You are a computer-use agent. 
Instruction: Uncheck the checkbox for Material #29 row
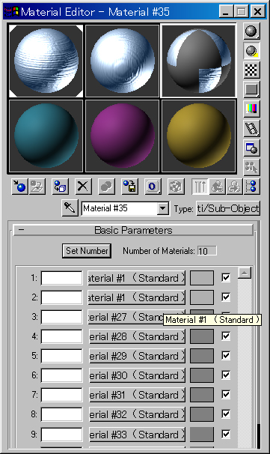[226, 356]
